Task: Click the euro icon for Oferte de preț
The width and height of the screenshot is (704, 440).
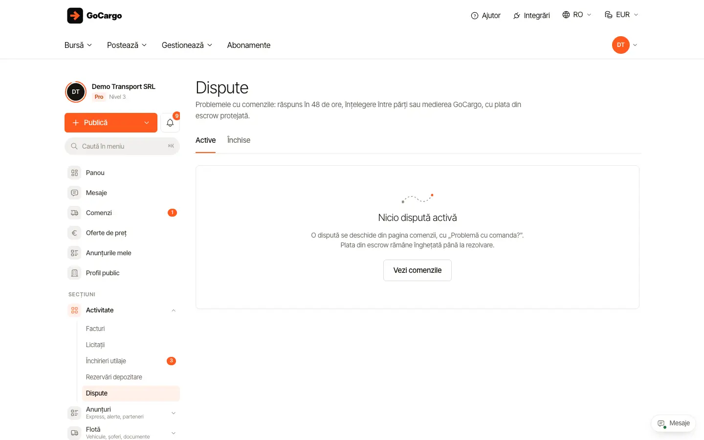Action: [74, 233]
